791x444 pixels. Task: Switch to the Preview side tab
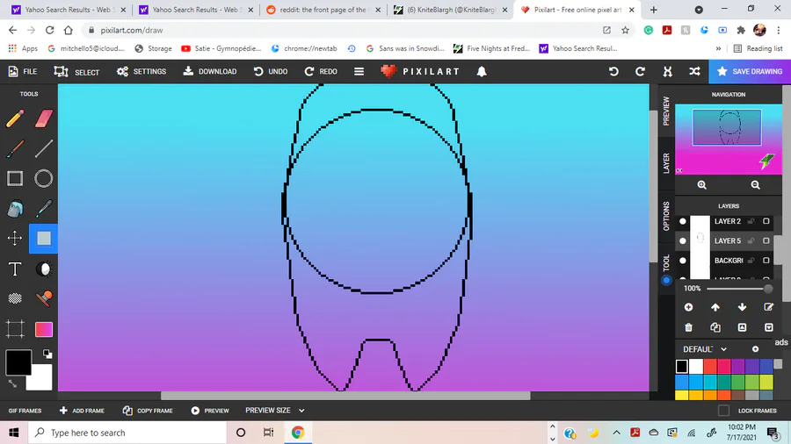(666, 111)
